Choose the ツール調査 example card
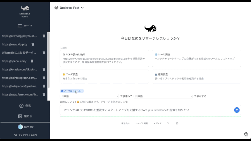251x141 pixels. 196,58
